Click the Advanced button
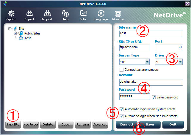The width and height of the screenshot is (191, 135). pos(100,125)
